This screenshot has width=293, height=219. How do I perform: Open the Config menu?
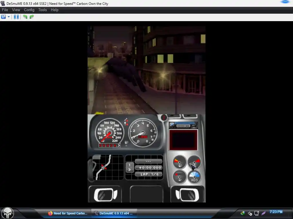(29, 10)
